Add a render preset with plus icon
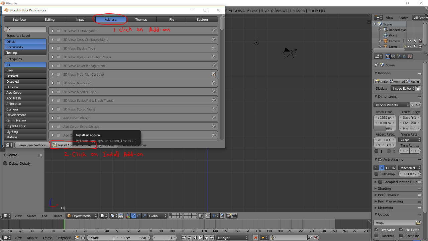 tap(412, 105)
